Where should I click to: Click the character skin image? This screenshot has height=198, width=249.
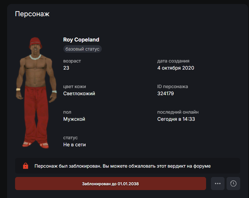click(x=36, y=93)
